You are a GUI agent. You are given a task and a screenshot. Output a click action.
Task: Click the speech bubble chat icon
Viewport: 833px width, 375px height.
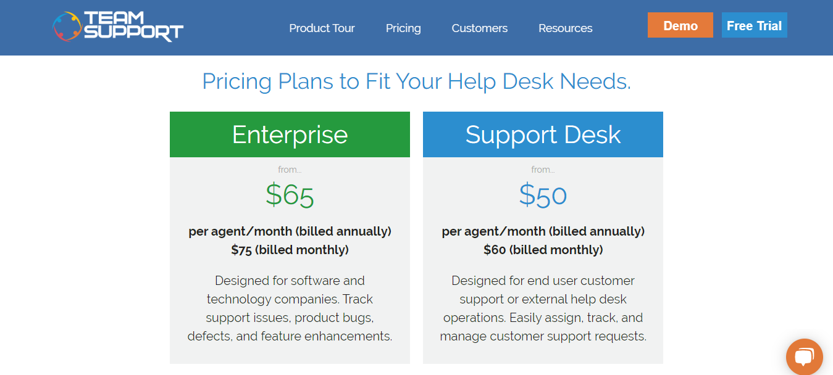(804, 356)
